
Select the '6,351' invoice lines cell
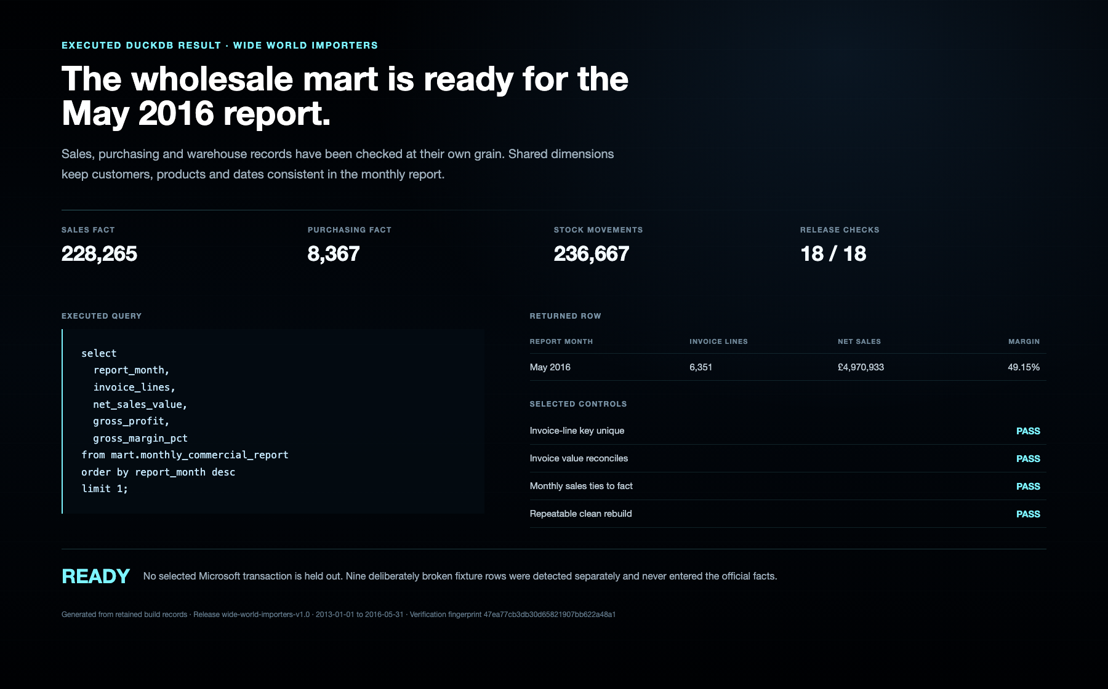coord(701,367)
